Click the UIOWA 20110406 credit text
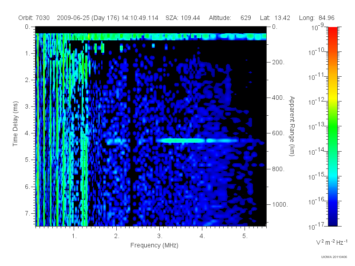Viewport: 355px width, 266px height. 334,257
